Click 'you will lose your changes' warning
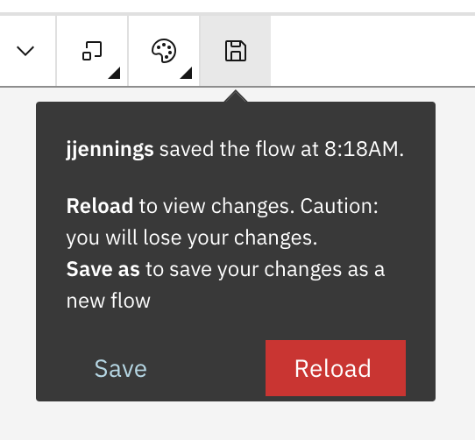The height and width of the screenshot is (440, 475). (192, 238)
